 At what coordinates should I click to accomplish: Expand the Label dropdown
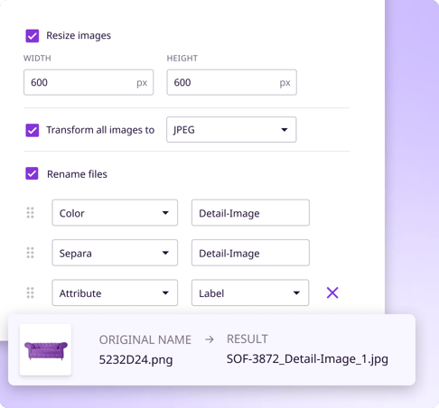click(250, 292)
